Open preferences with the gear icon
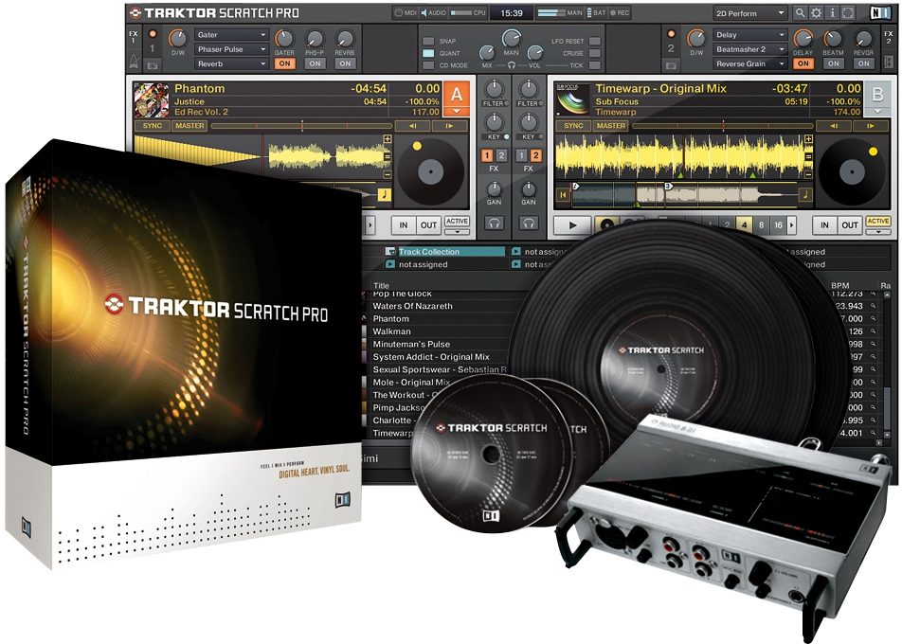 click(816, 12)
